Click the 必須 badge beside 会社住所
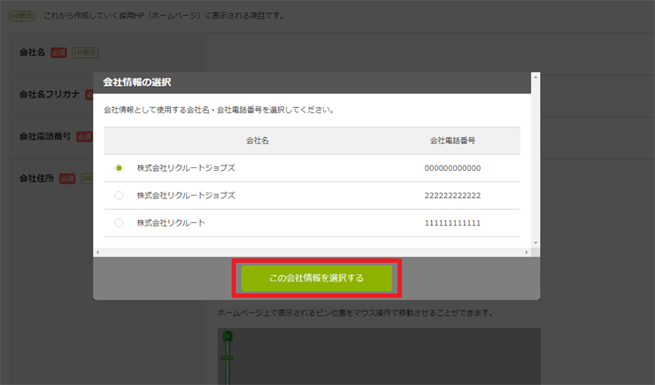Image resolution: width=655 pixels, height=385 pixels. 66,179
